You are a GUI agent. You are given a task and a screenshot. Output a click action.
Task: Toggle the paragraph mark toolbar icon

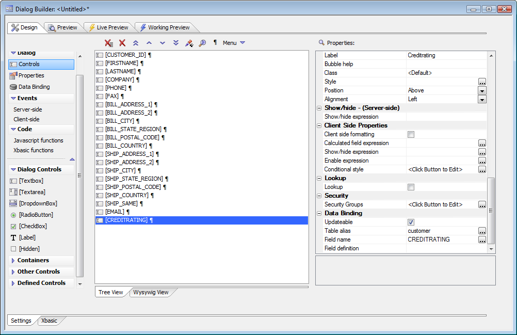(x=215, y=42)
